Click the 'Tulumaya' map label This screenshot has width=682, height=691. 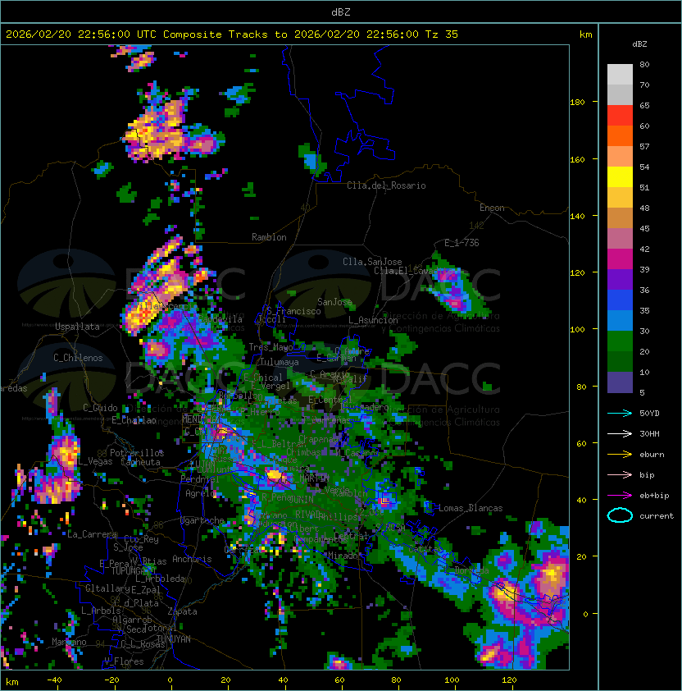pyautogui.click(x=280, y=362)
